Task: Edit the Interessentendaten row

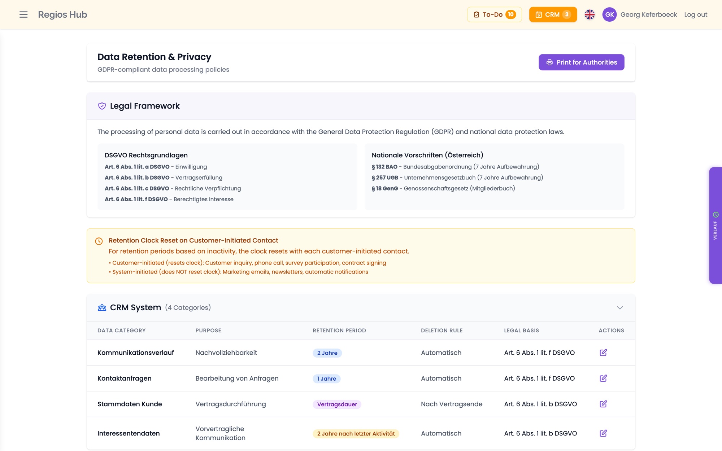Action: click(603, 433)
